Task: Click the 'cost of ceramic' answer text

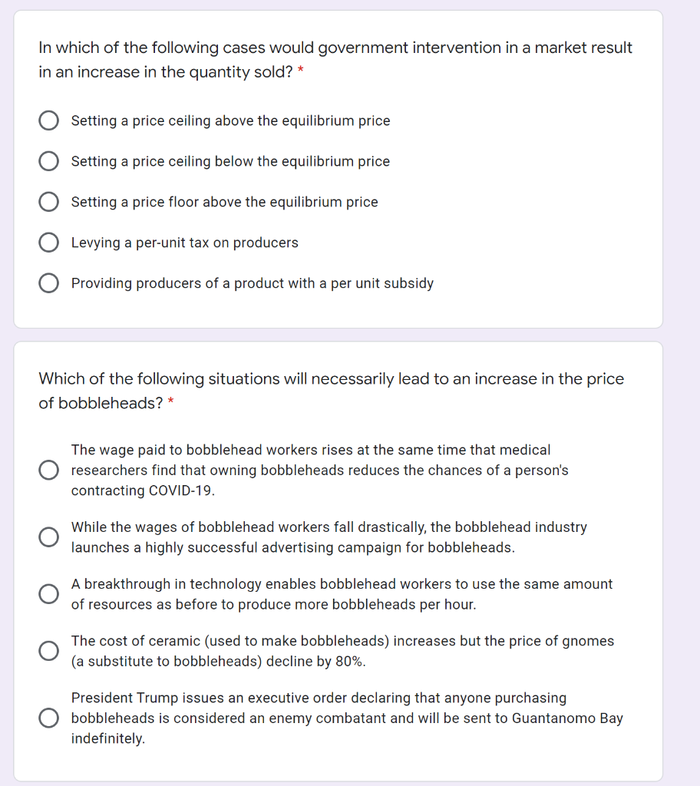Action: (x=342, y=651)
